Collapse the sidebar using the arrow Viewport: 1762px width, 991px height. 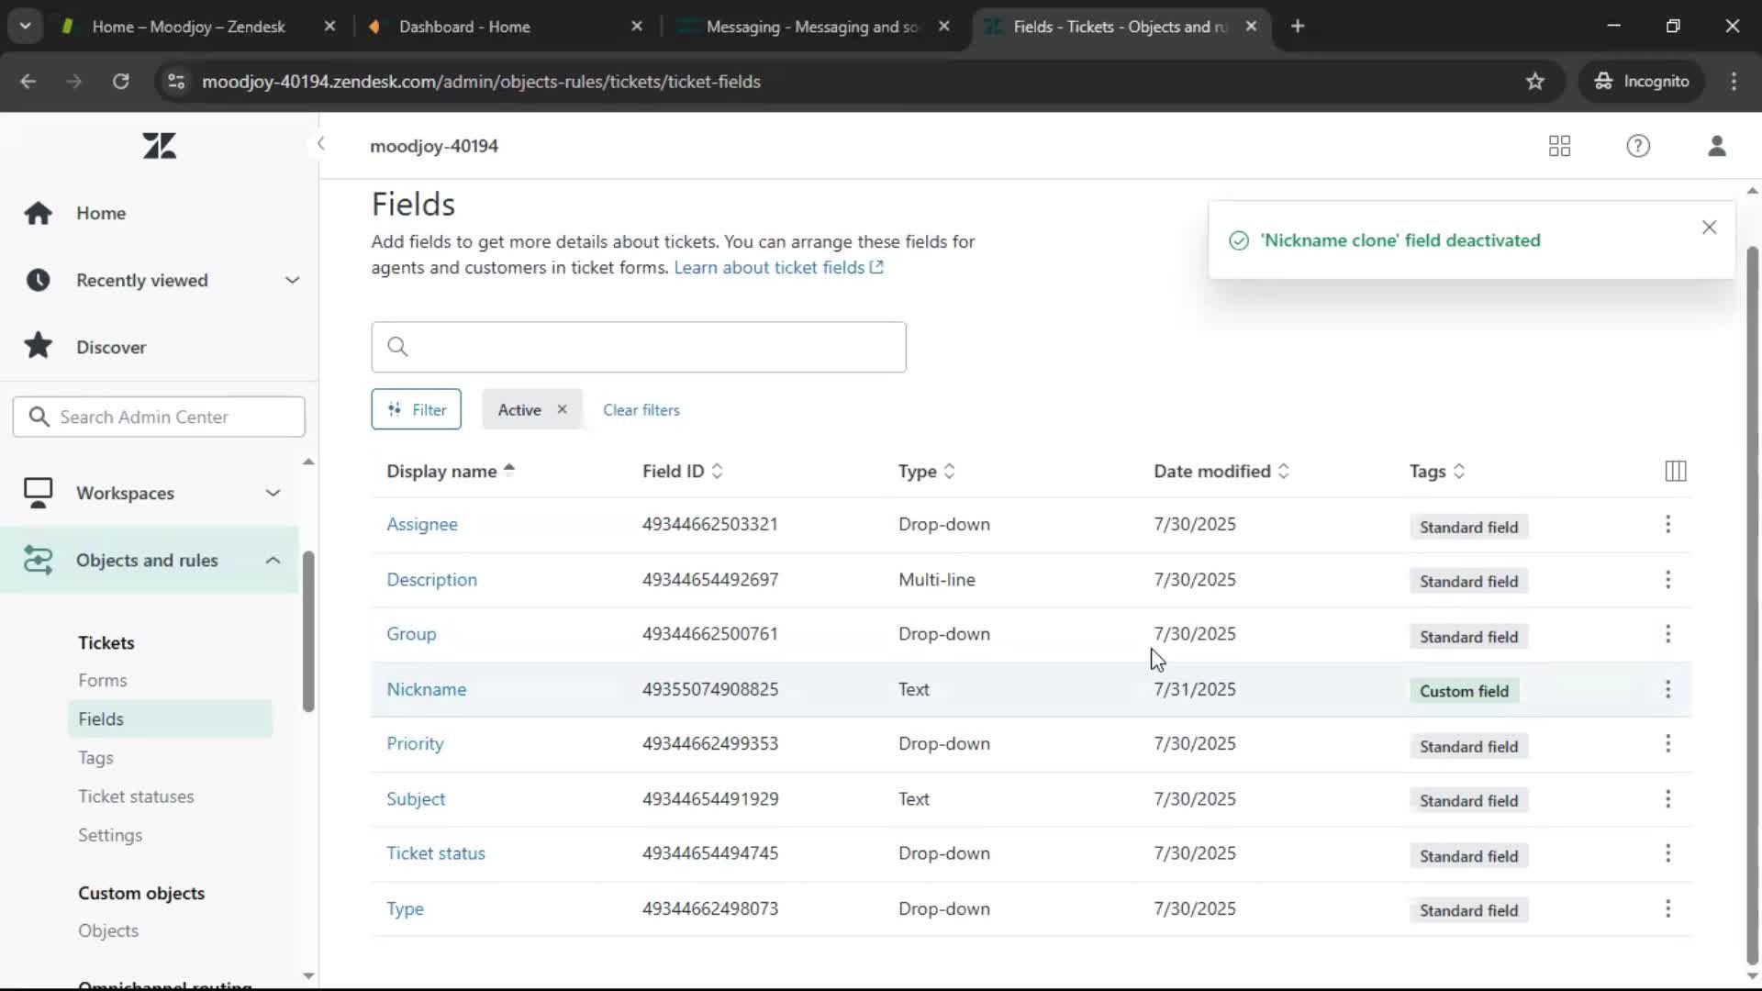click(x=320, y=143)
